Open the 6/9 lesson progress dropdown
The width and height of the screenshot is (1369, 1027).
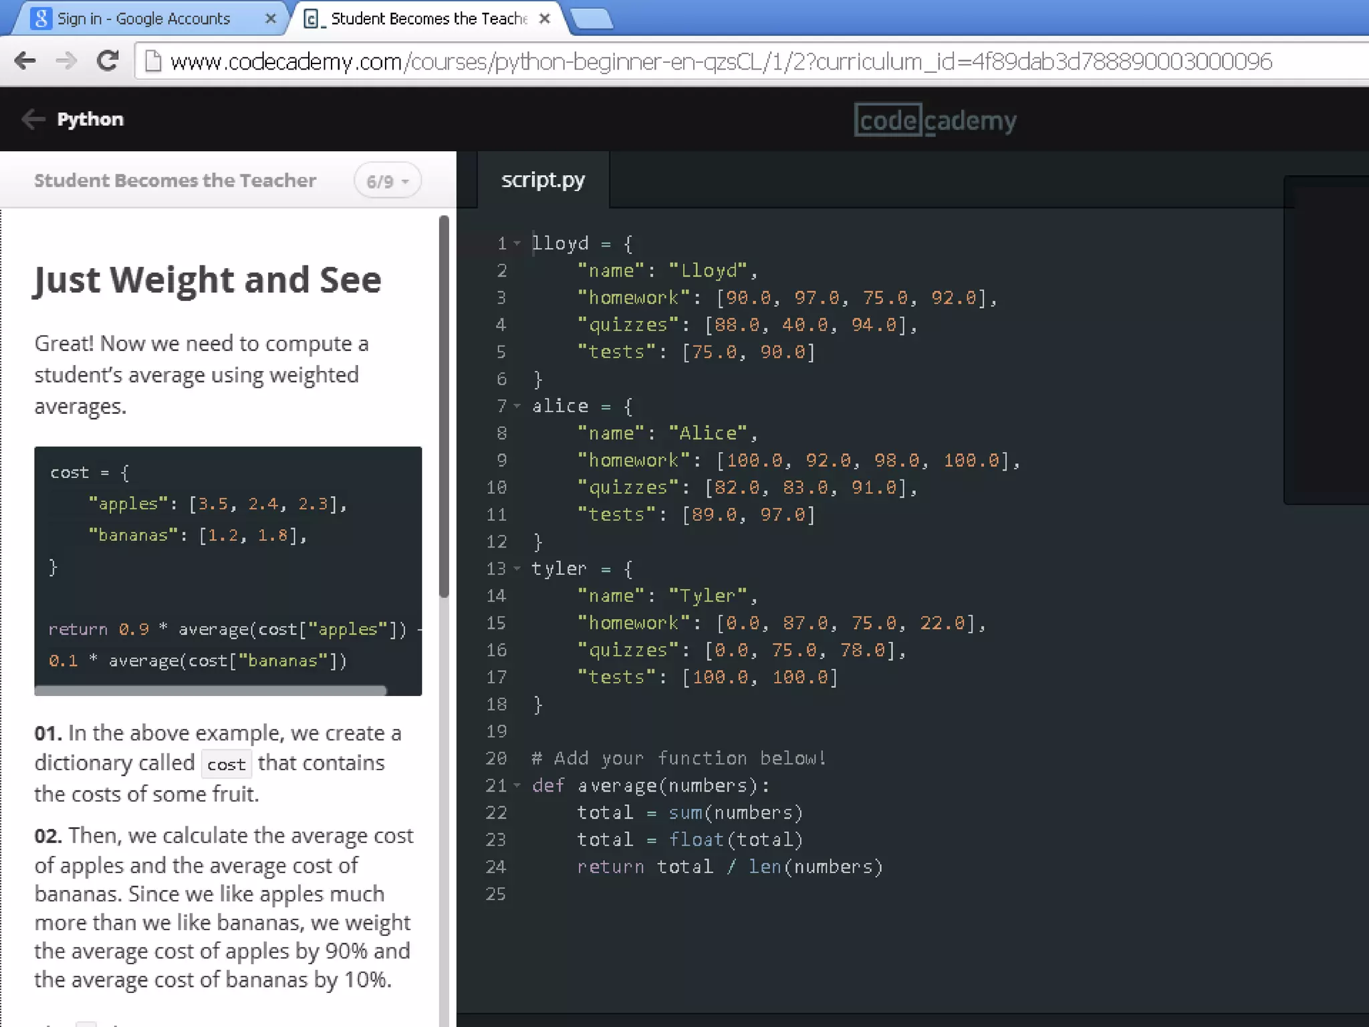tap(388, 181)
